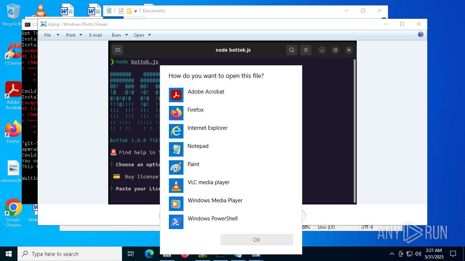Open Task View from taskbar
465x261 pixels.
131,254
